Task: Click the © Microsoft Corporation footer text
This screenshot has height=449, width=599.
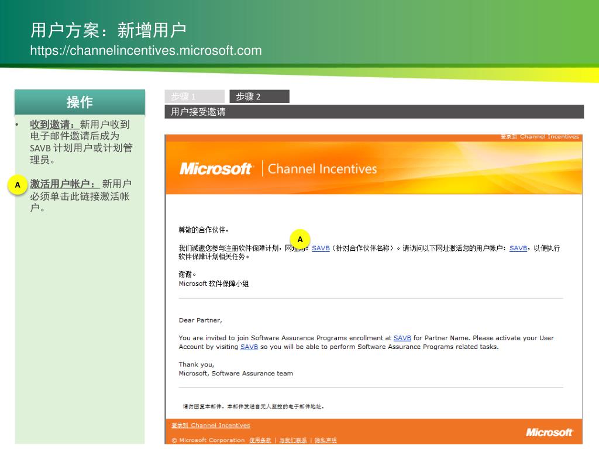Action: pos(208,440)
